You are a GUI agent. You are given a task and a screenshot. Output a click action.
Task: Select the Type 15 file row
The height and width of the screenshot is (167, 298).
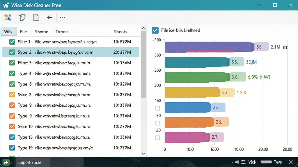click(x=70, y=137)
